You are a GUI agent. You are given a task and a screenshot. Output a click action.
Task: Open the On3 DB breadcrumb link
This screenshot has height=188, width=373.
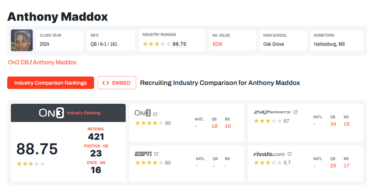pos(18,62)
